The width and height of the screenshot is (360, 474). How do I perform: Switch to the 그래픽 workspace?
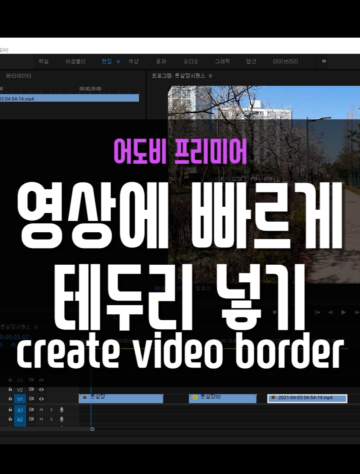coord(222,61)
